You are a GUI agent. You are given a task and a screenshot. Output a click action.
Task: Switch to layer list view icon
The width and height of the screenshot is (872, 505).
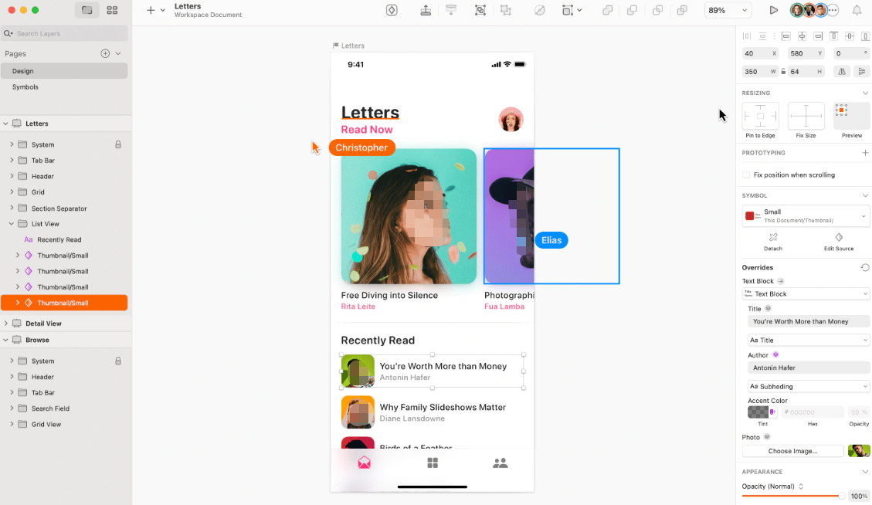(x=87, y=10)
